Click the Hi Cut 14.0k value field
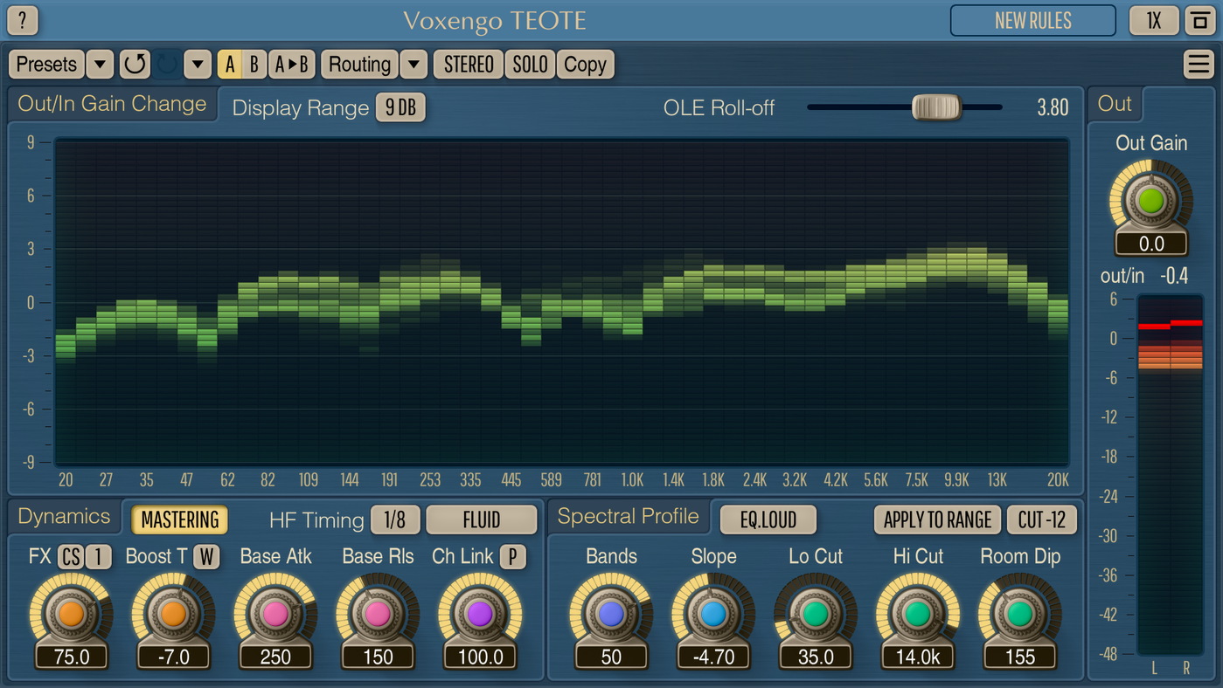 pyautogui.click(x=918, y=657)
